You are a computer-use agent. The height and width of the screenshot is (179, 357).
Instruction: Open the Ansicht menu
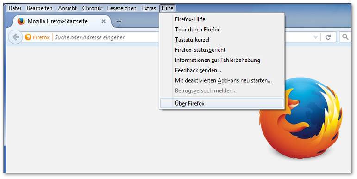coord(68,8)
